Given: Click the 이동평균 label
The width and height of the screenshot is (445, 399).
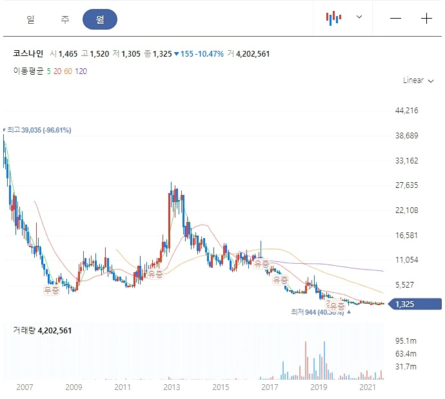Looking at the screenshot, I should click(x=28, y=71).
